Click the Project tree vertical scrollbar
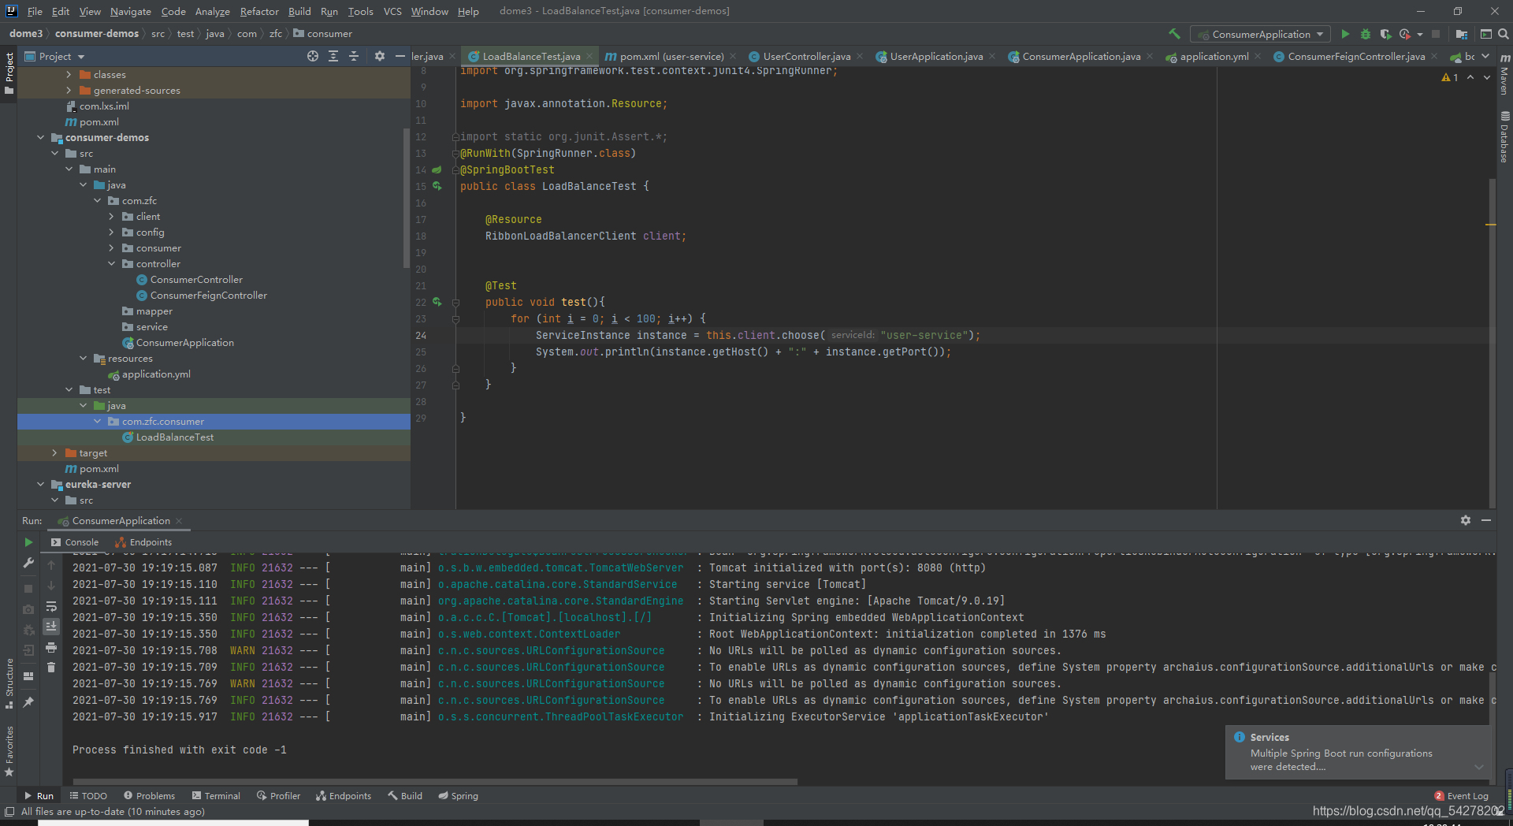This screenshot has height=826, width=1513. tap(407, 197)
